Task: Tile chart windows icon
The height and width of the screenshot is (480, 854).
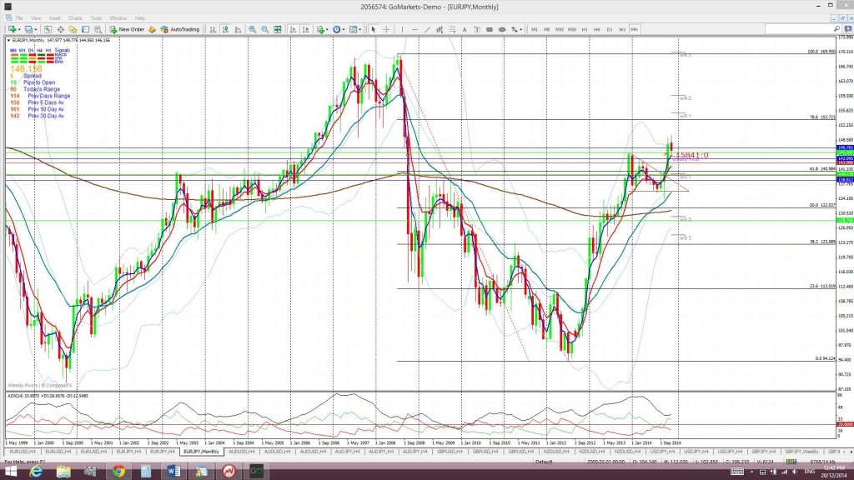Action: 277,29
